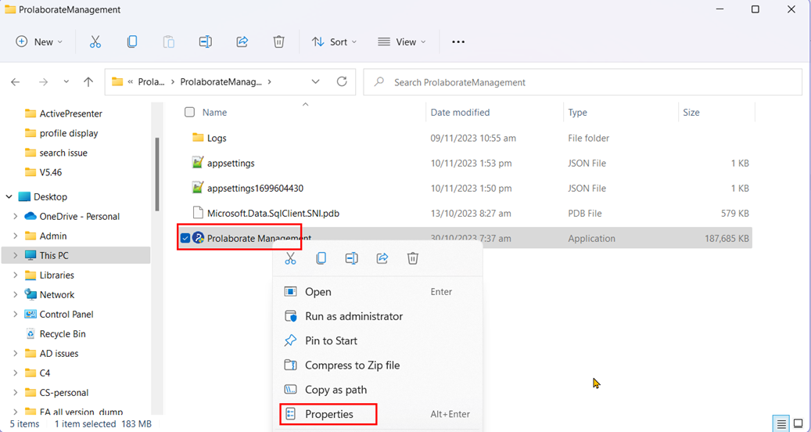Expand the This PC node
Image resolution: width=811 pixels, height=432 pixels.
pos(15,255)
